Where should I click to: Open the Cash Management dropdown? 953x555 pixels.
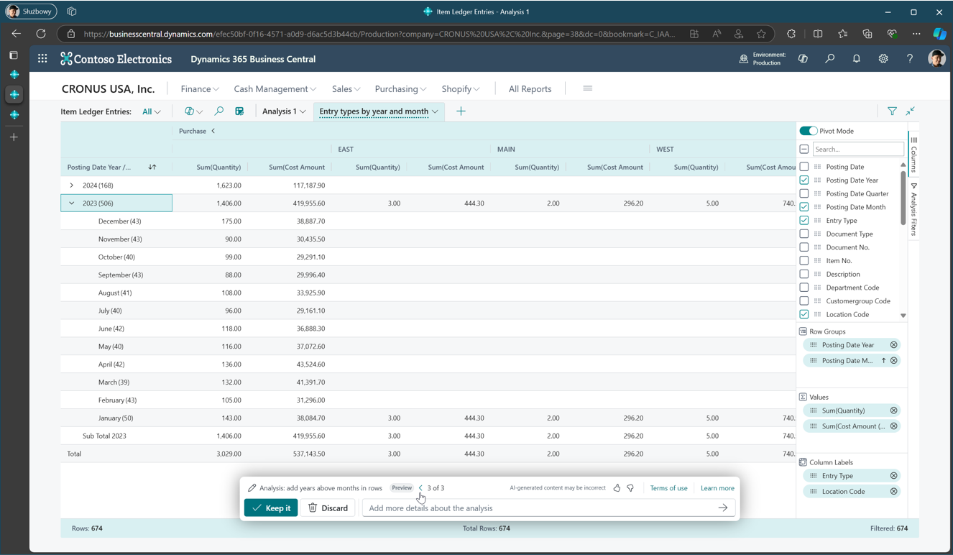pyautogui.click(x=275, y=89)
